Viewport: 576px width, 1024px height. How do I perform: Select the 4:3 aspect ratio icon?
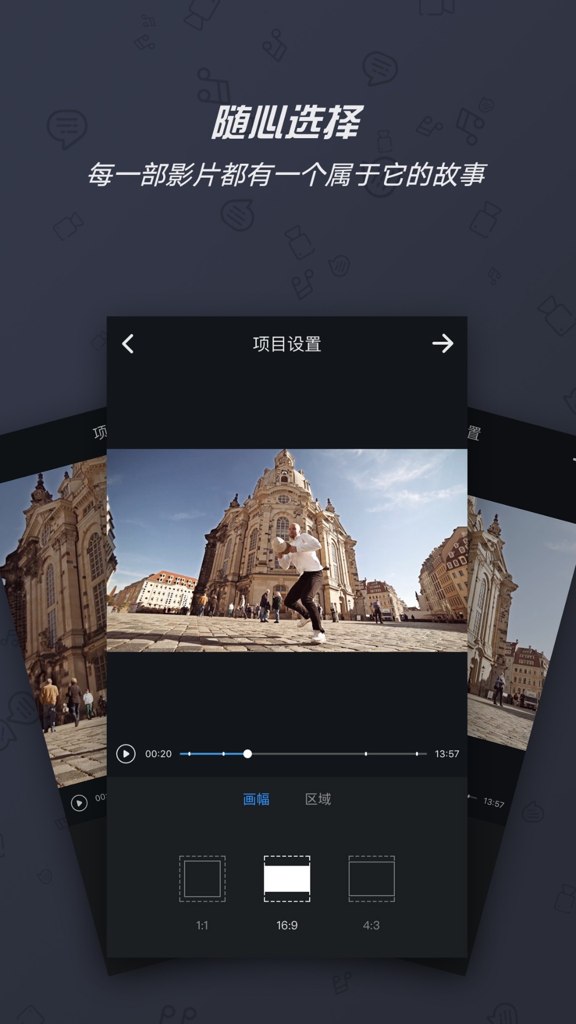click(x=372, y=878)
